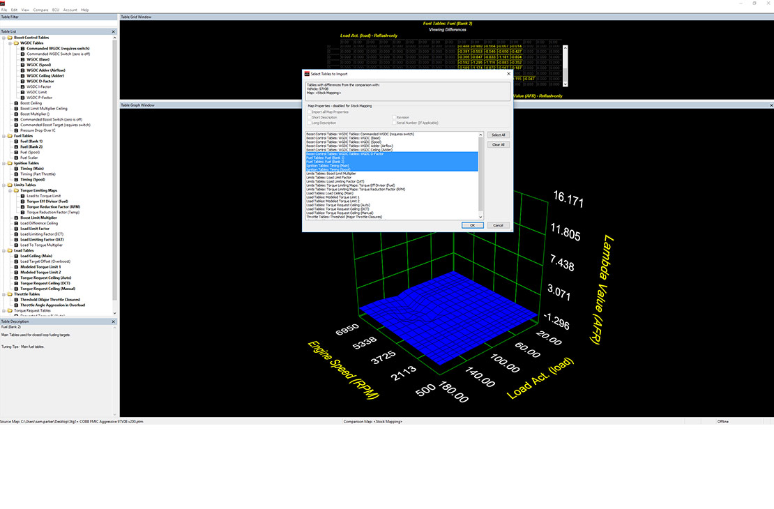Screen dimensions: 774x509
Task: Open the File menu
Action: (x=4, y=10)
